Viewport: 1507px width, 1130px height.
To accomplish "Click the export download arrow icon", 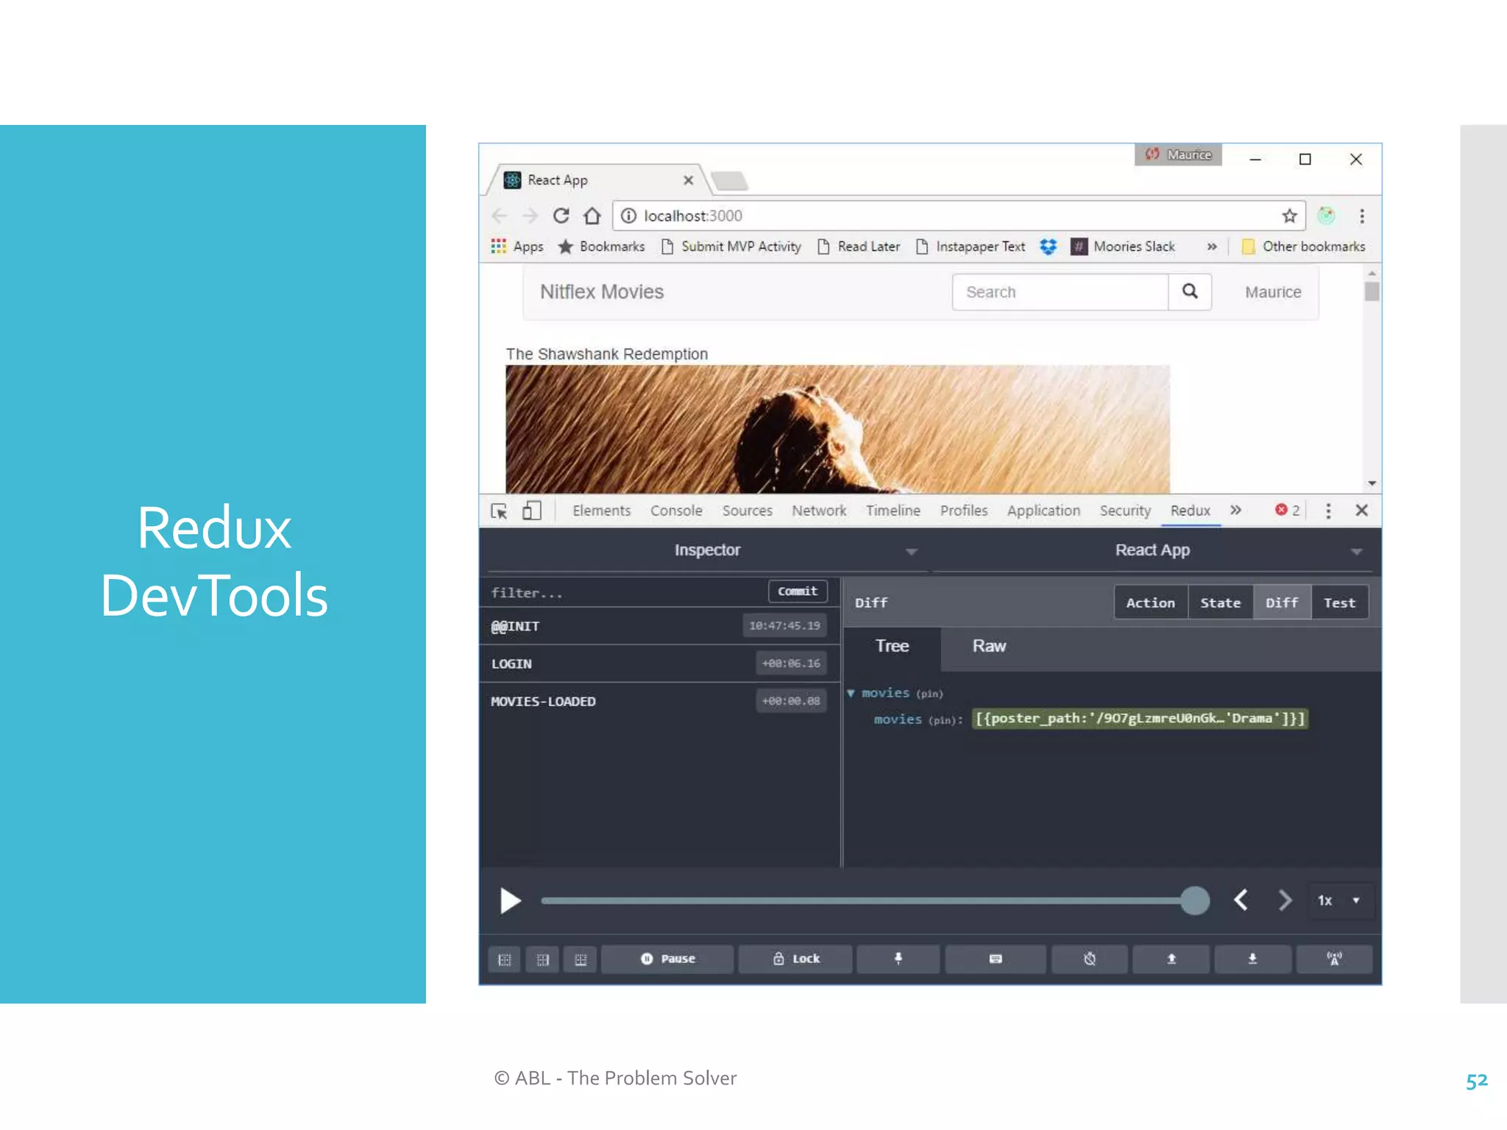I will point(1252,959).
